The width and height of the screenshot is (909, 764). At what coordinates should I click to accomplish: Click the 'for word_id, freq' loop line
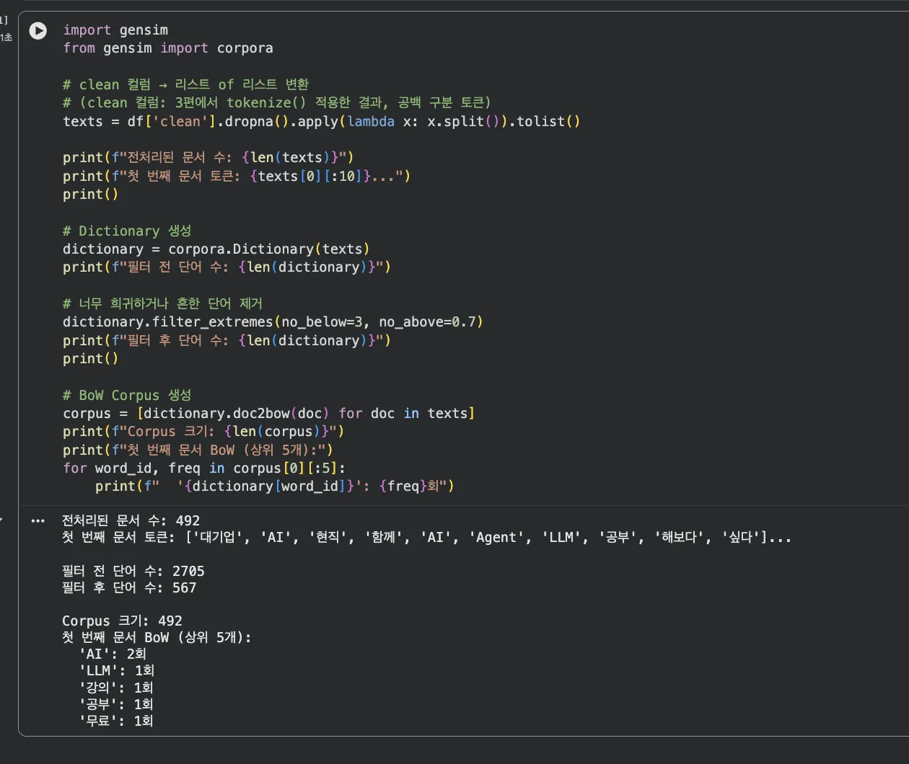(x=203, y=468)
